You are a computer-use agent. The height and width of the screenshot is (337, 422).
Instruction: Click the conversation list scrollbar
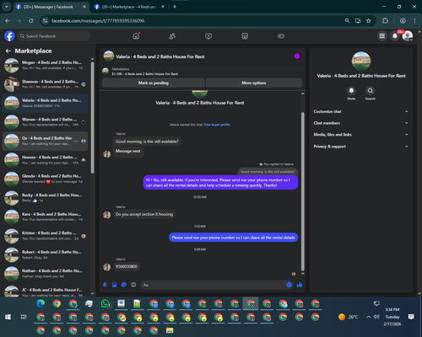[92, 117]
